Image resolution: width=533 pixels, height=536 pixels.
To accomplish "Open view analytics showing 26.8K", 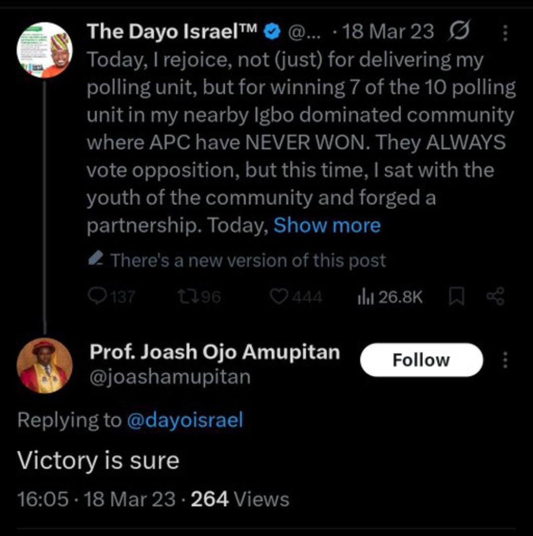I will [364, 297].
